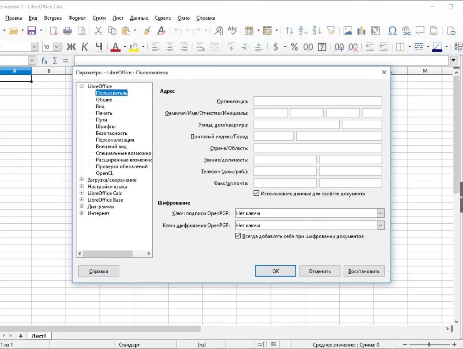Viewport: 463px width, 349px height.
Task: Select the 'Лист1' sheet tab
Action: pos(39,336)
